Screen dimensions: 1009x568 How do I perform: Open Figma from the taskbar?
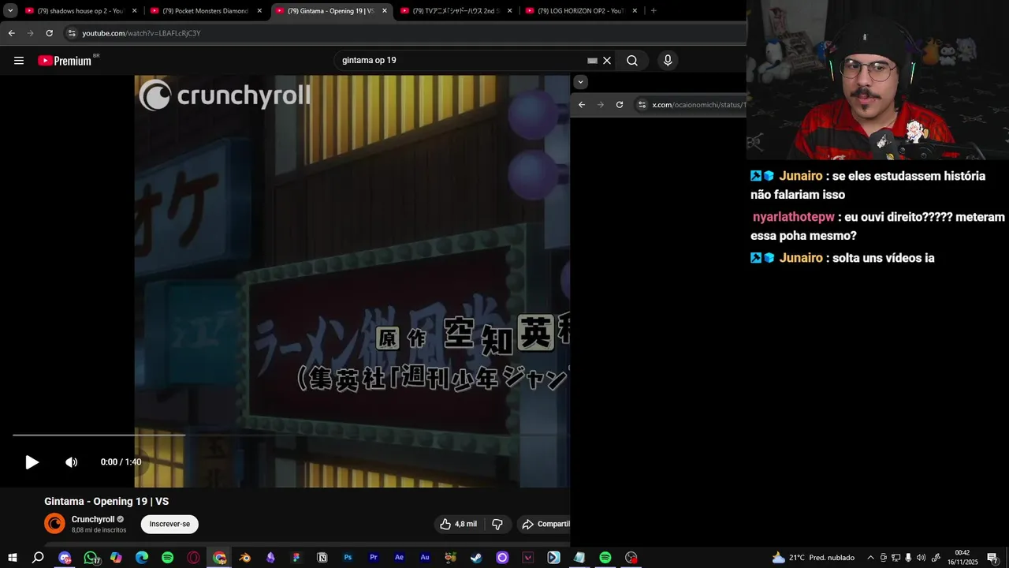[296, 558]
